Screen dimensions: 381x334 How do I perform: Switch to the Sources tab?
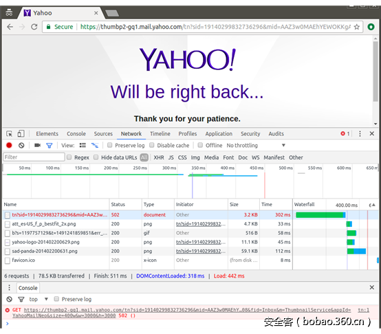103,134
